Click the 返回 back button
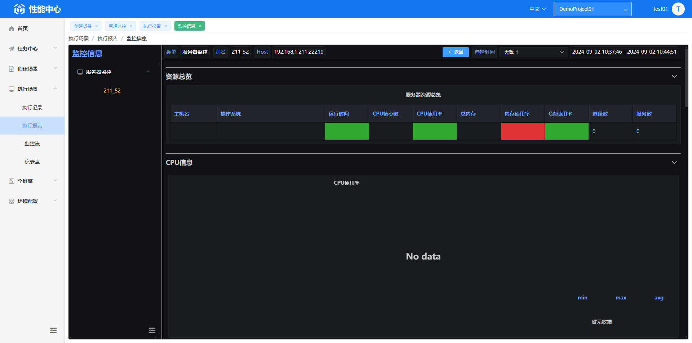The width and height of the screenshot is (692, 343). [456, 52]
